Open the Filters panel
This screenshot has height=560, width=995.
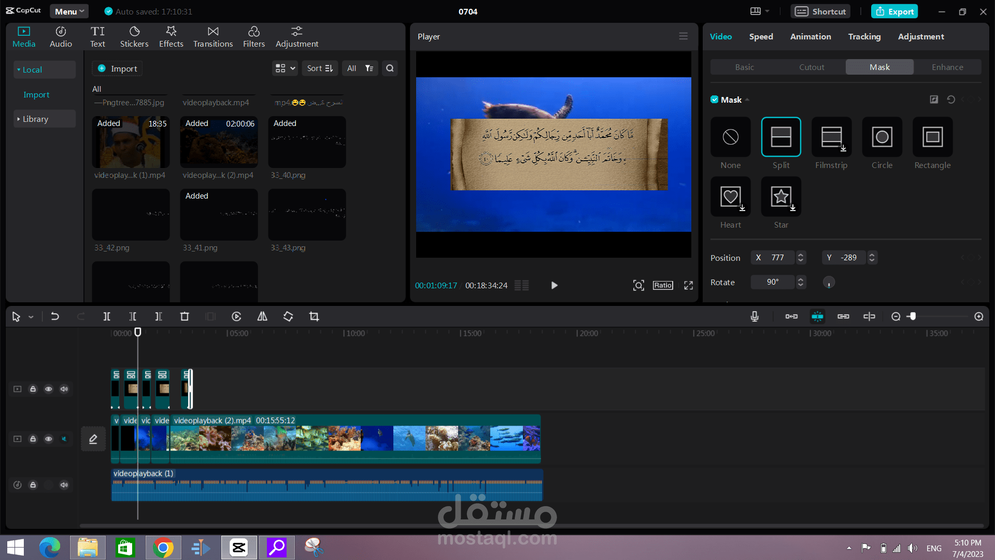click(254, 37)
